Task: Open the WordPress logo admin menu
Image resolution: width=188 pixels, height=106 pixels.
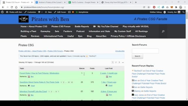Action: coord(2,12)
